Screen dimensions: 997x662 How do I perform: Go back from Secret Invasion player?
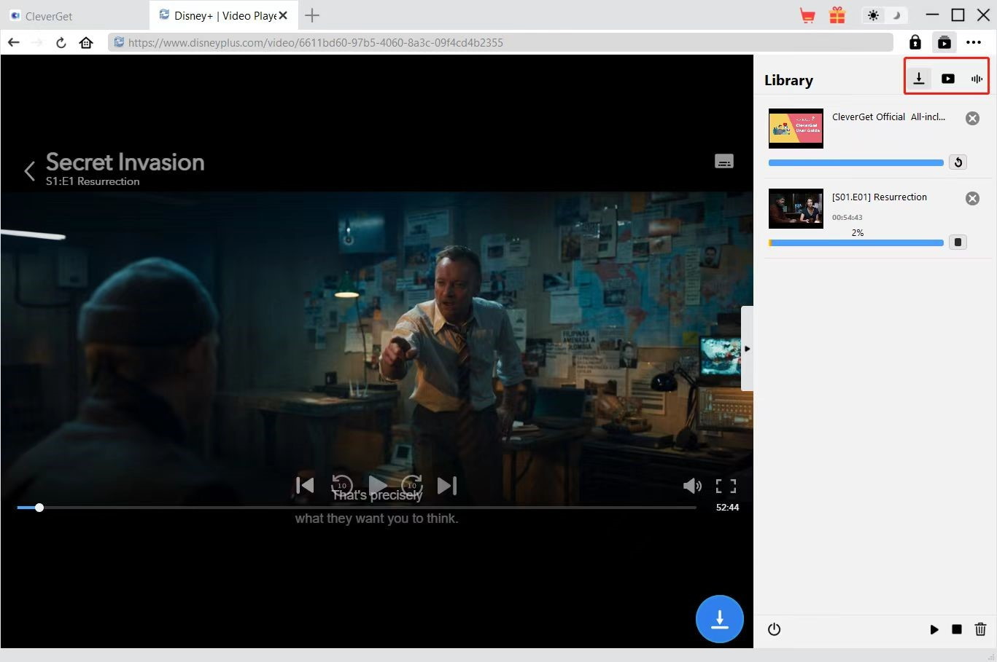coord(29,171)
